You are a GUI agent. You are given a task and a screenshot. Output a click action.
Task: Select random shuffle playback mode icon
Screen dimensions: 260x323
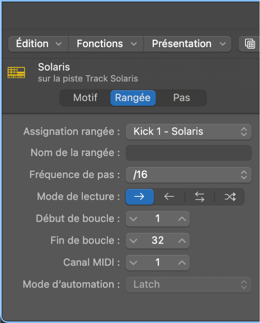(230, 197)
